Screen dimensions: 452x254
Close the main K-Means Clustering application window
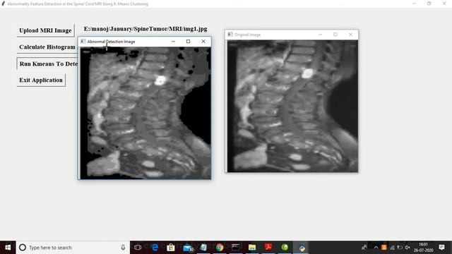444,4
